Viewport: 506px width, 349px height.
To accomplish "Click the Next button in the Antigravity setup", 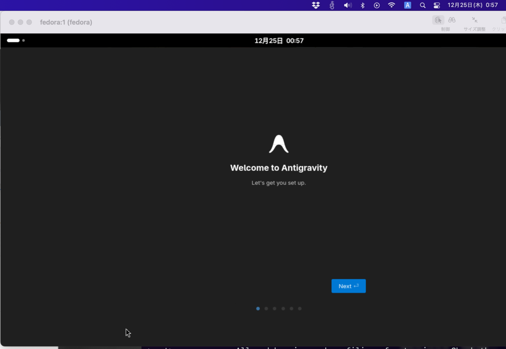I will point(348,286).
